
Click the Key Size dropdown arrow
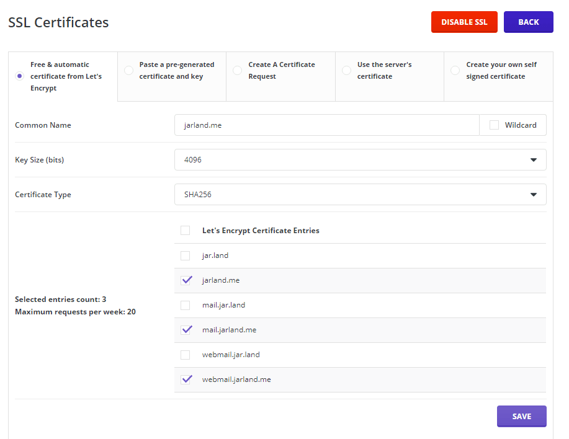tap(533, 160)
